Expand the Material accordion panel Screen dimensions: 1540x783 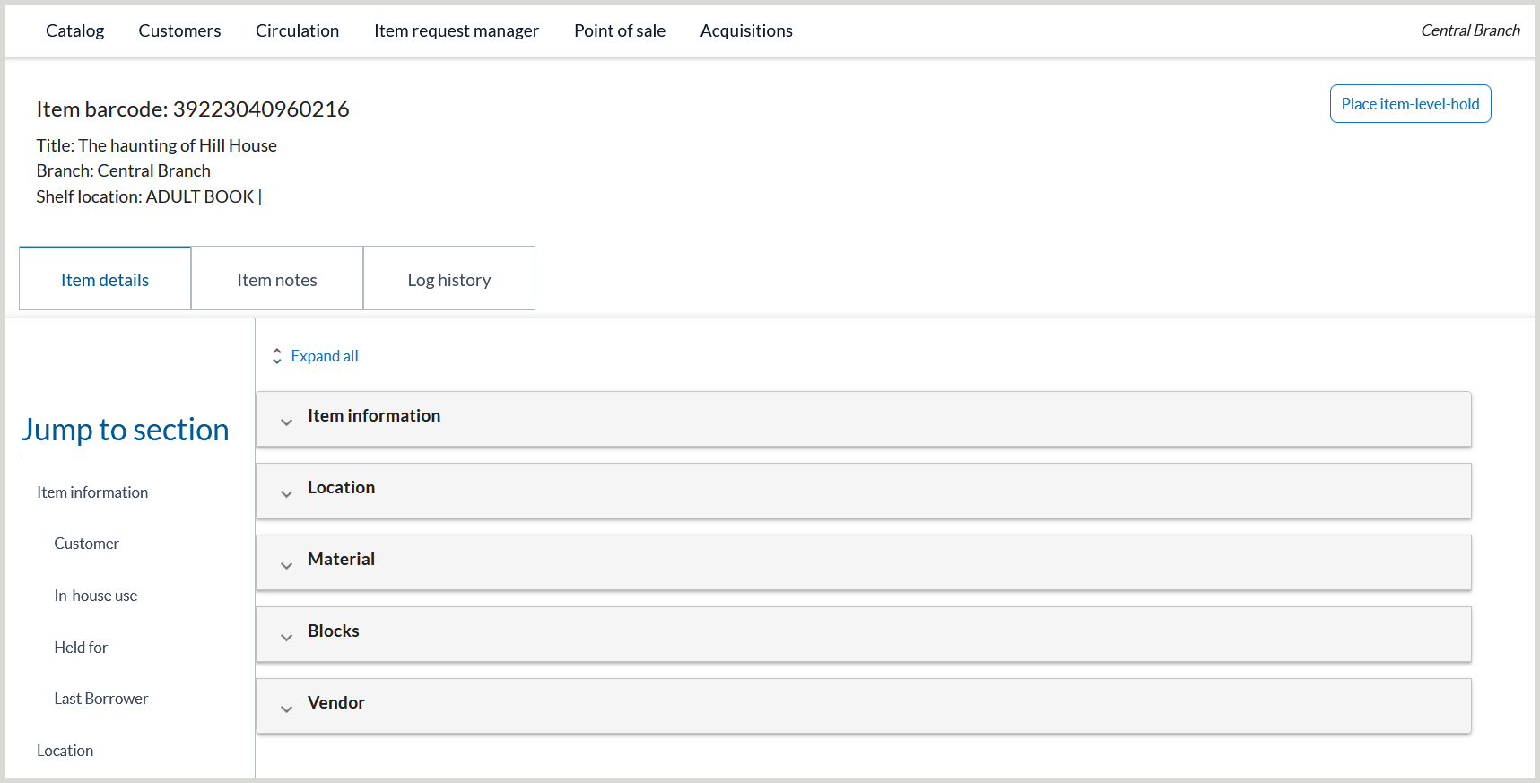[341, 560]
